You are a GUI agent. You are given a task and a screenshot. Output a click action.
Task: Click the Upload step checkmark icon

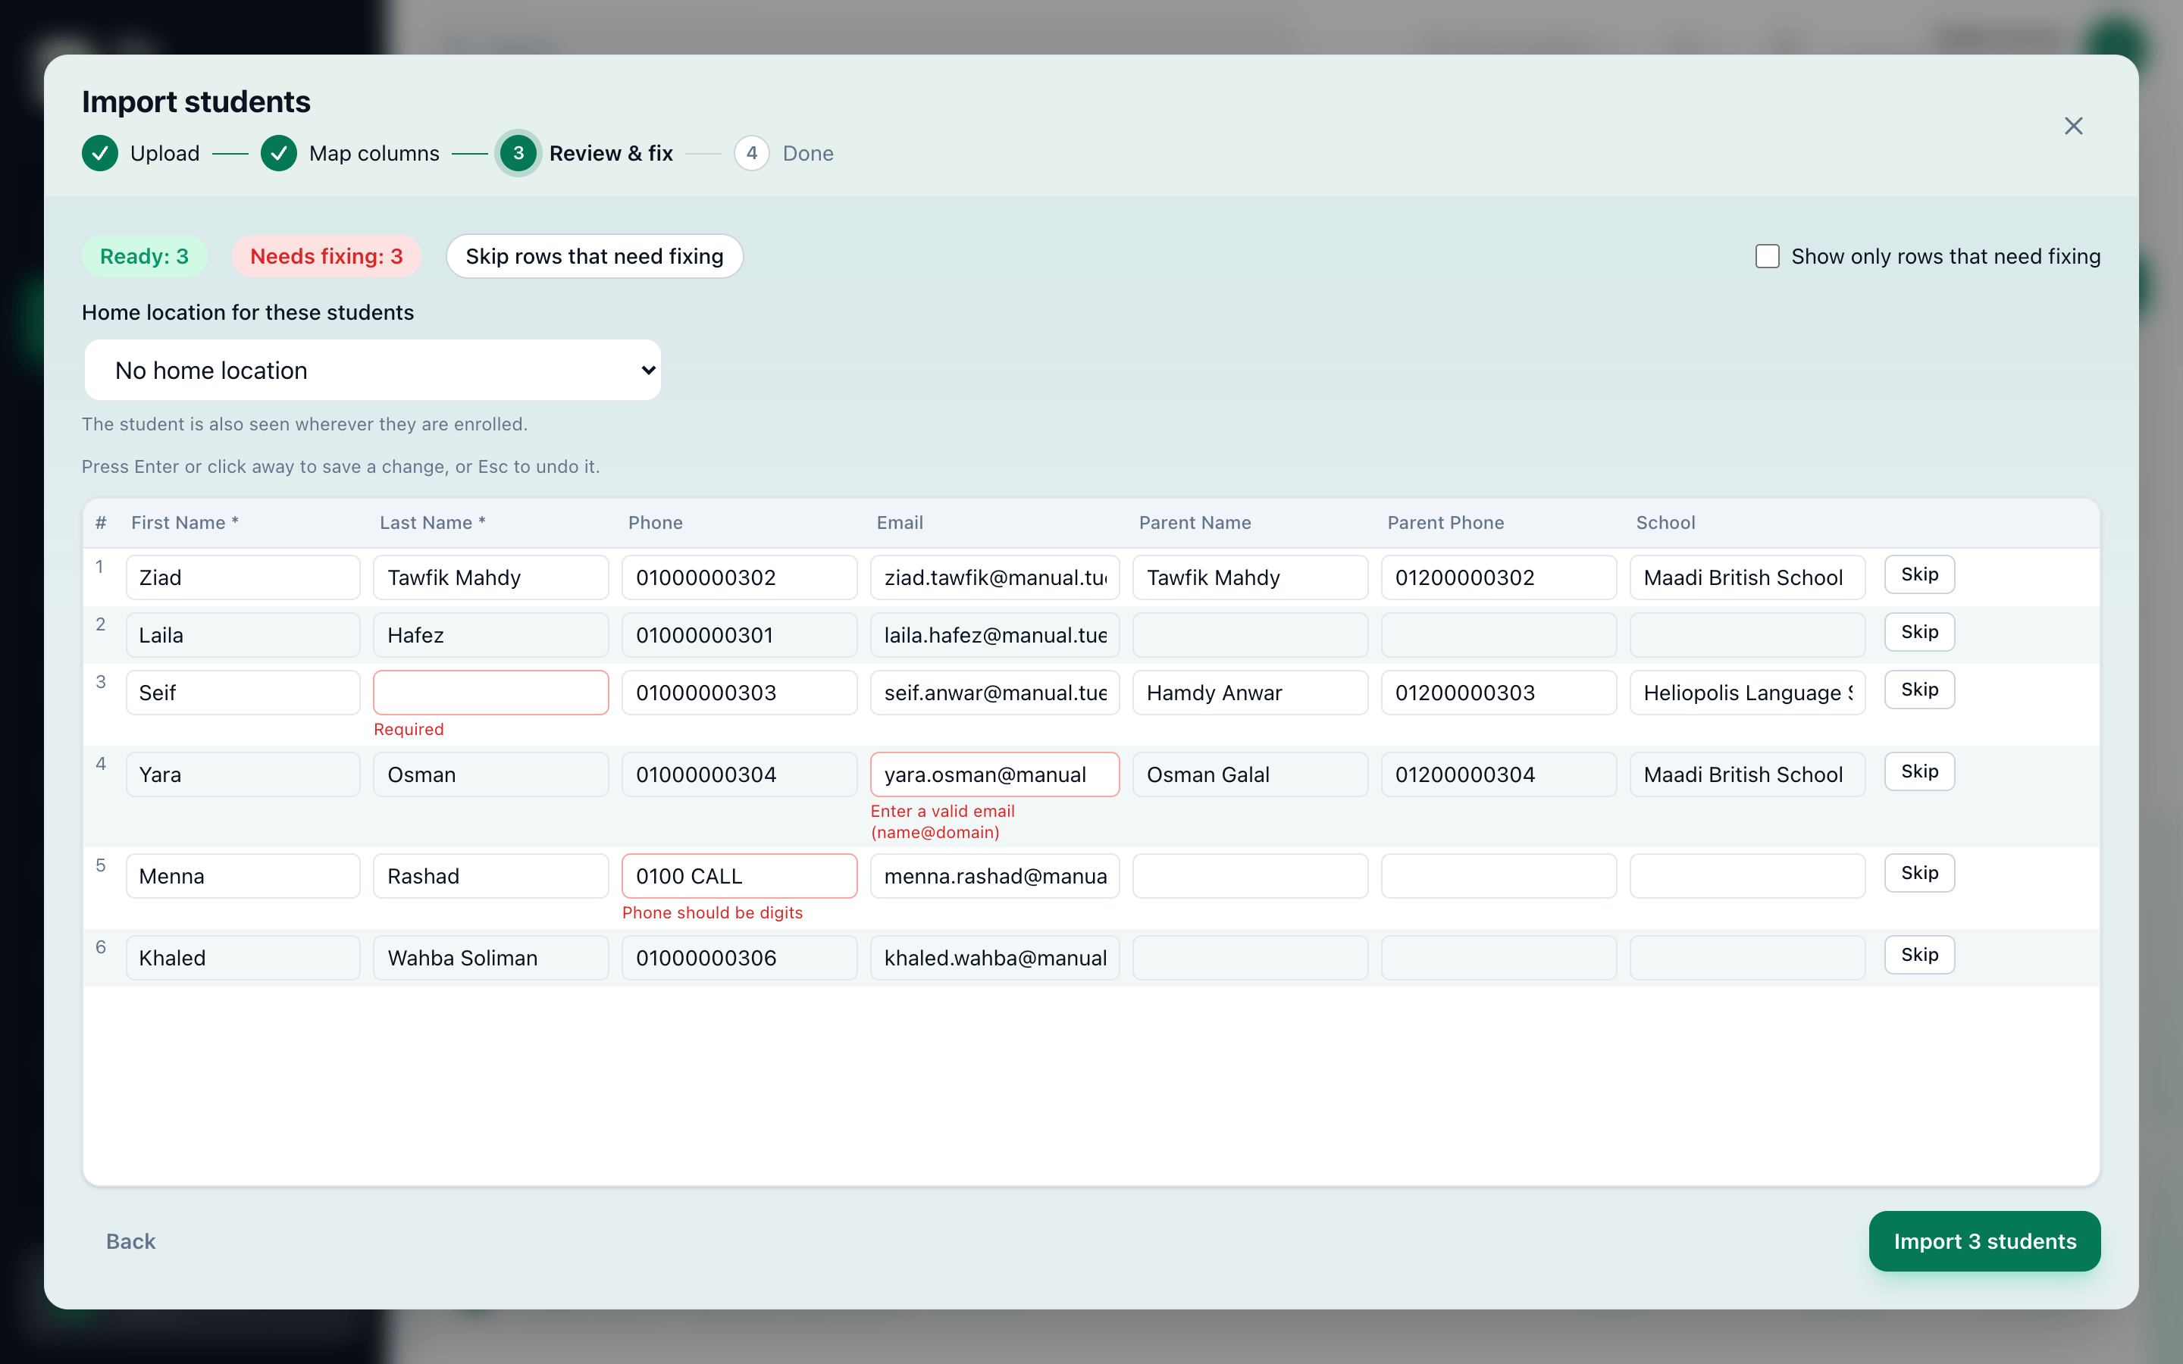(99, 153)
